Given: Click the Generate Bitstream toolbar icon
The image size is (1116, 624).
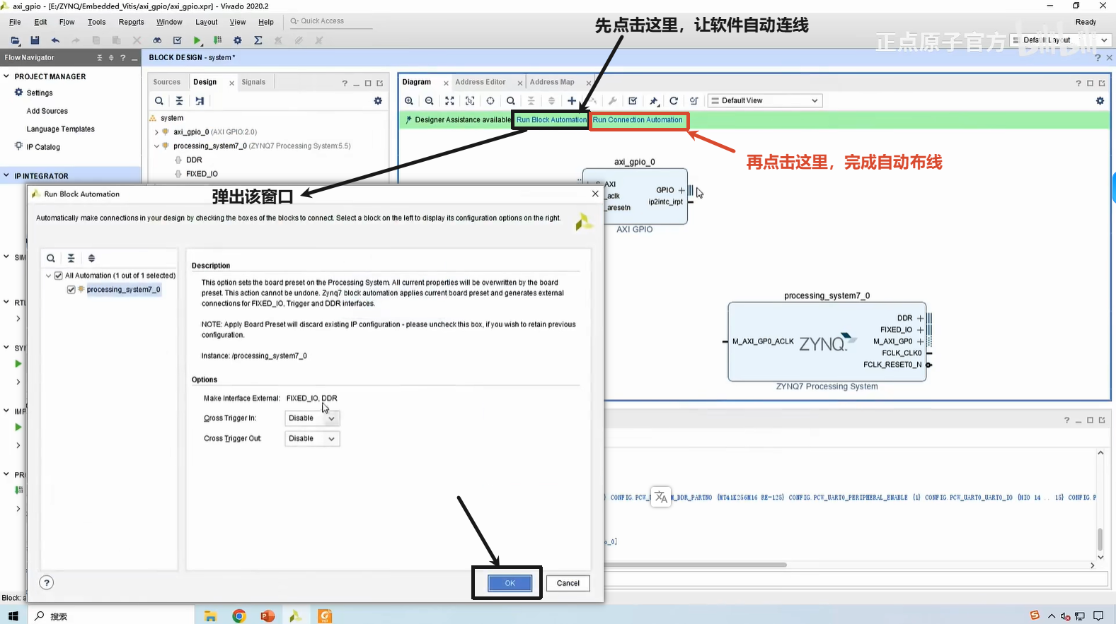Looking at the screenshot, I should point(217,40).
